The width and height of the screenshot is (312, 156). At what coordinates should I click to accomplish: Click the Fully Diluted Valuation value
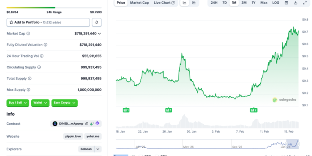91,45
